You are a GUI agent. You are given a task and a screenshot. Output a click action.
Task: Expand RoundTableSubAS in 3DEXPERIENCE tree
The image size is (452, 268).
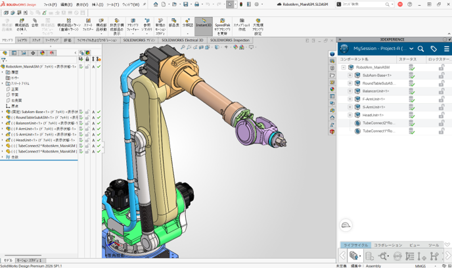[350, 83]
